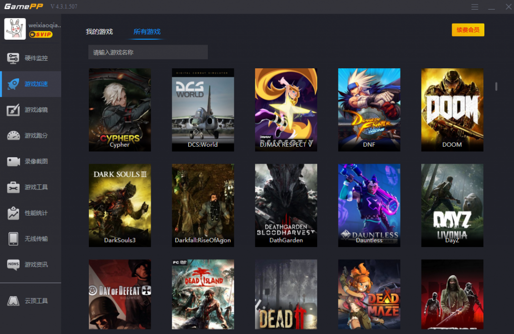The height and width of the screenshot is (334, 514).
Task: Click the SVIP badge under the username
Action: click(x=41, y=35)
